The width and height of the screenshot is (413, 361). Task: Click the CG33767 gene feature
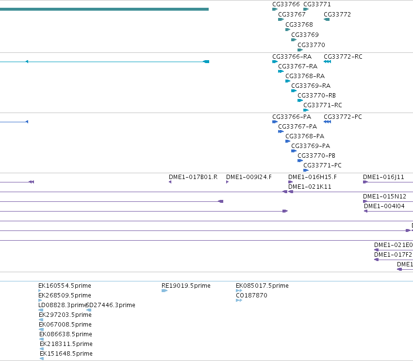pyautogui.click(x=281, y=19)
